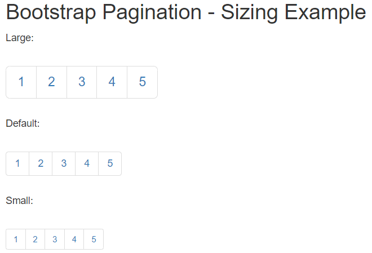Select page 2 in small pagination
Viewport: 372px width, 253px height.
[35, 239]
